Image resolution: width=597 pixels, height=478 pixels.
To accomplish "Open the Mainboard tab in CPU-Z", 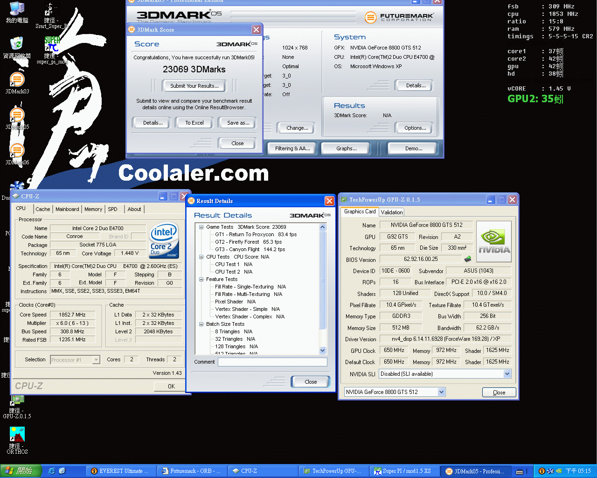I will pos(67,209).
